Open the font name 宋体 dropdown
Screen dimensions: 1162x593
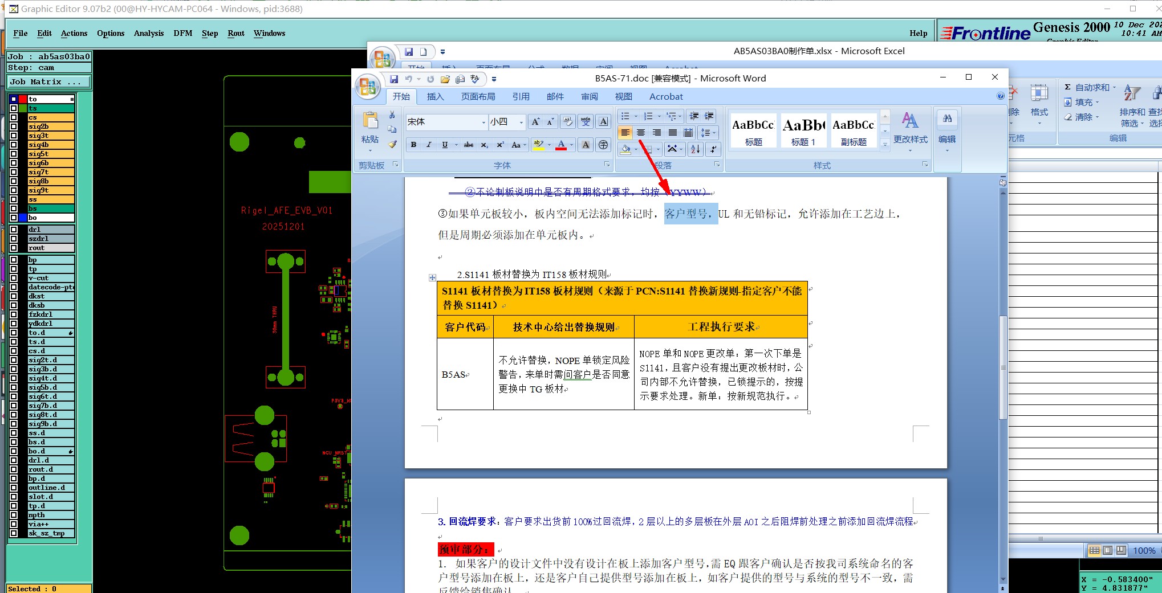pos(484,122)
